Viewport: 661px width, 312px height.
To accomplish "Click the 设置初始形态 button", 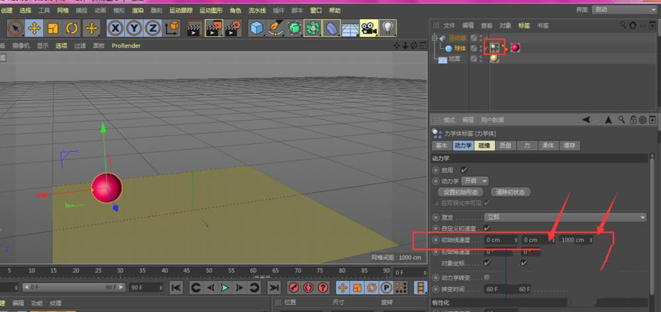I will (460, 192).
